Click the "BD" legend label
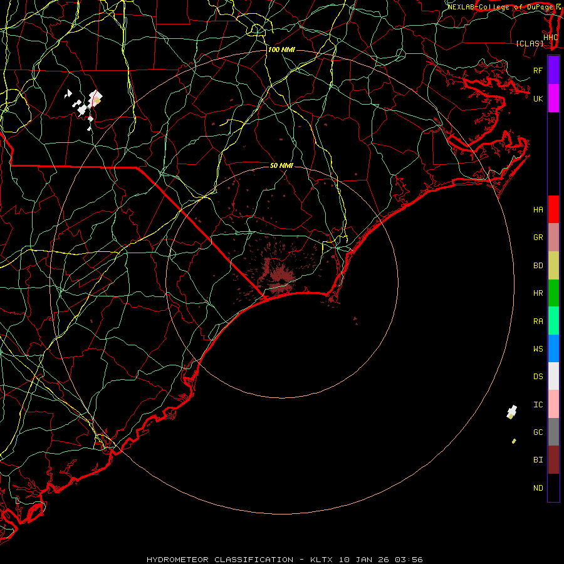Screen dimensions: 564x564 click(x=538, y=266)
